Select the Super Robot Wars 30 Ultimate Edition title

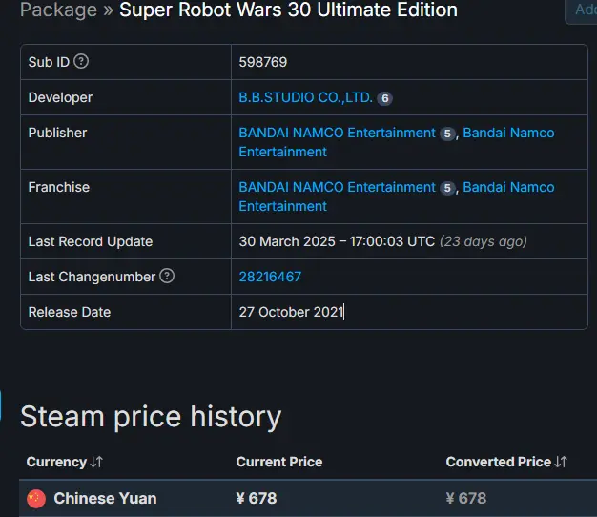(288, 10)
